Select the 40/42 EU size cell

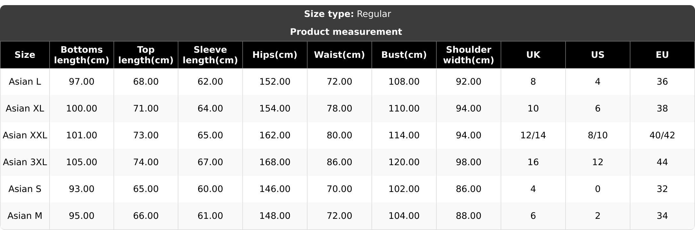click(662, 135)
